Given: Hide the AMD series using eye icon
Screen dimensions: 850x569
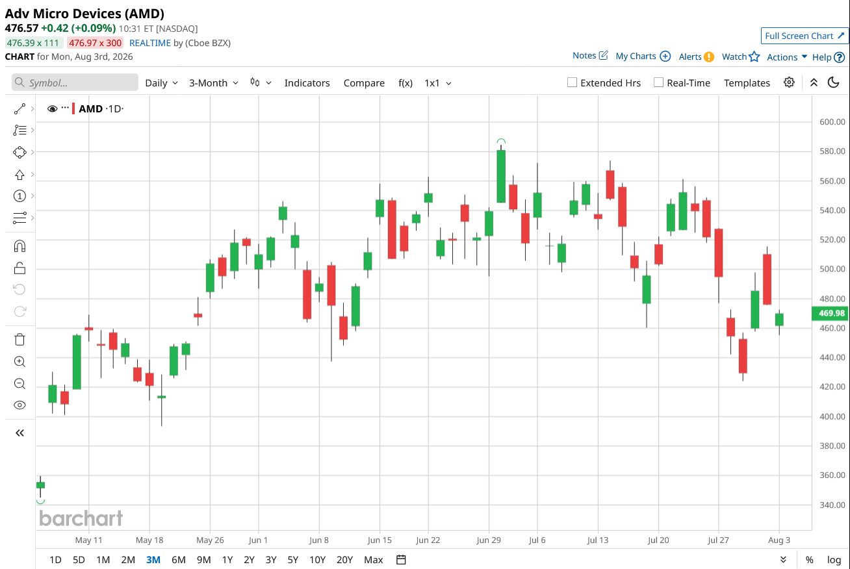Looking at the screenshot, I should coord(53,109).
